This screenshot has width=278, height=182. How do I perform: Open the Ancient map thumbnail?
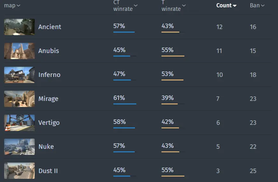[19, 27]
